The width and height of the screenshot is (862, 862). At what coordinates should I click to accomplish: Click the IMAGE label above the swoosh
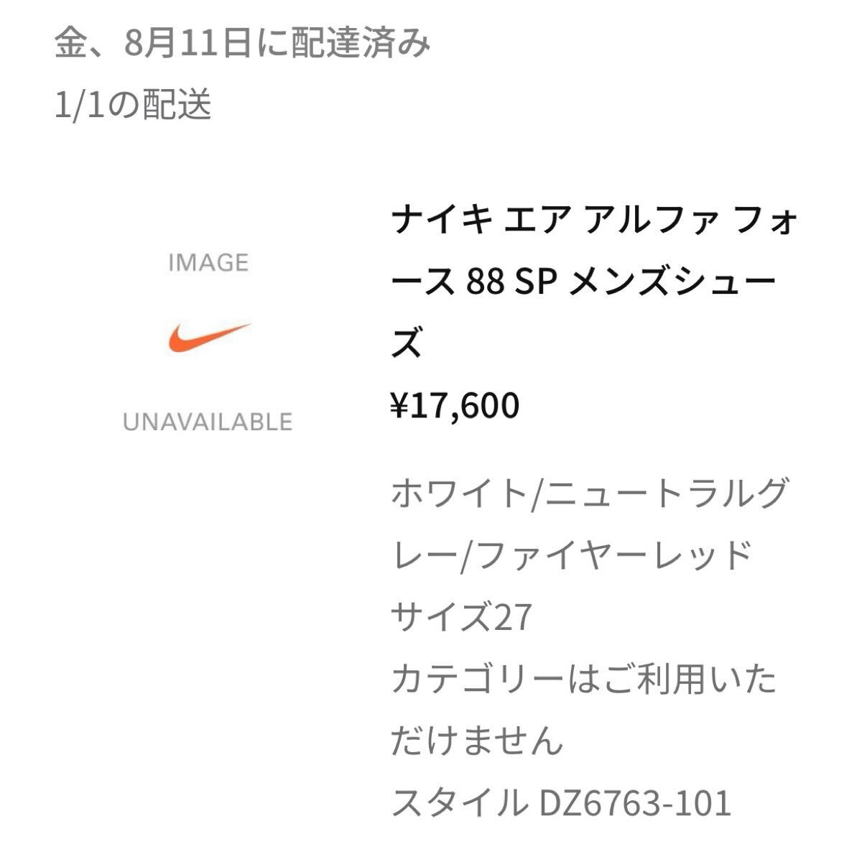coord(208,263)
